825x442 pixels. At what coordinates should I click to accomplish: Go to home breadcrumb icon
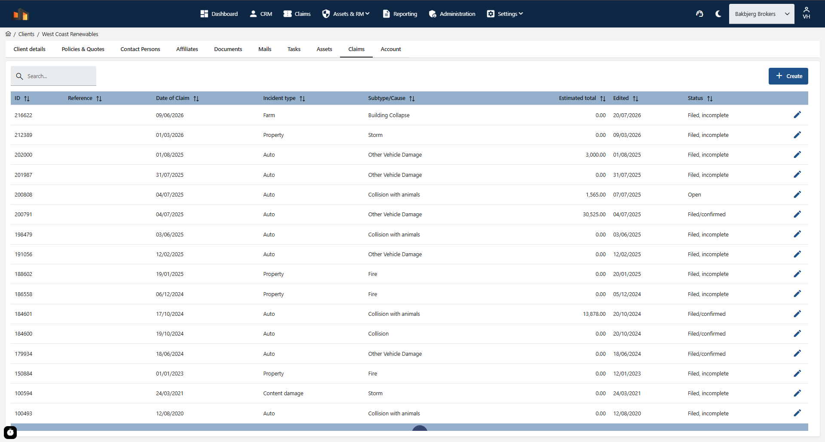pyautogui.click(x=8, y=34)
